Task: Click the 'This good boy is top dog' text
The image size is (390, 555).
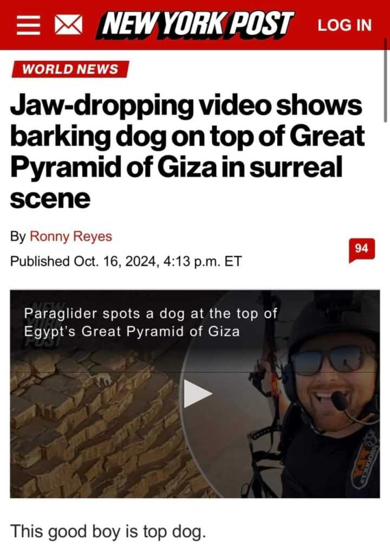Action: (x=108, y=532)
